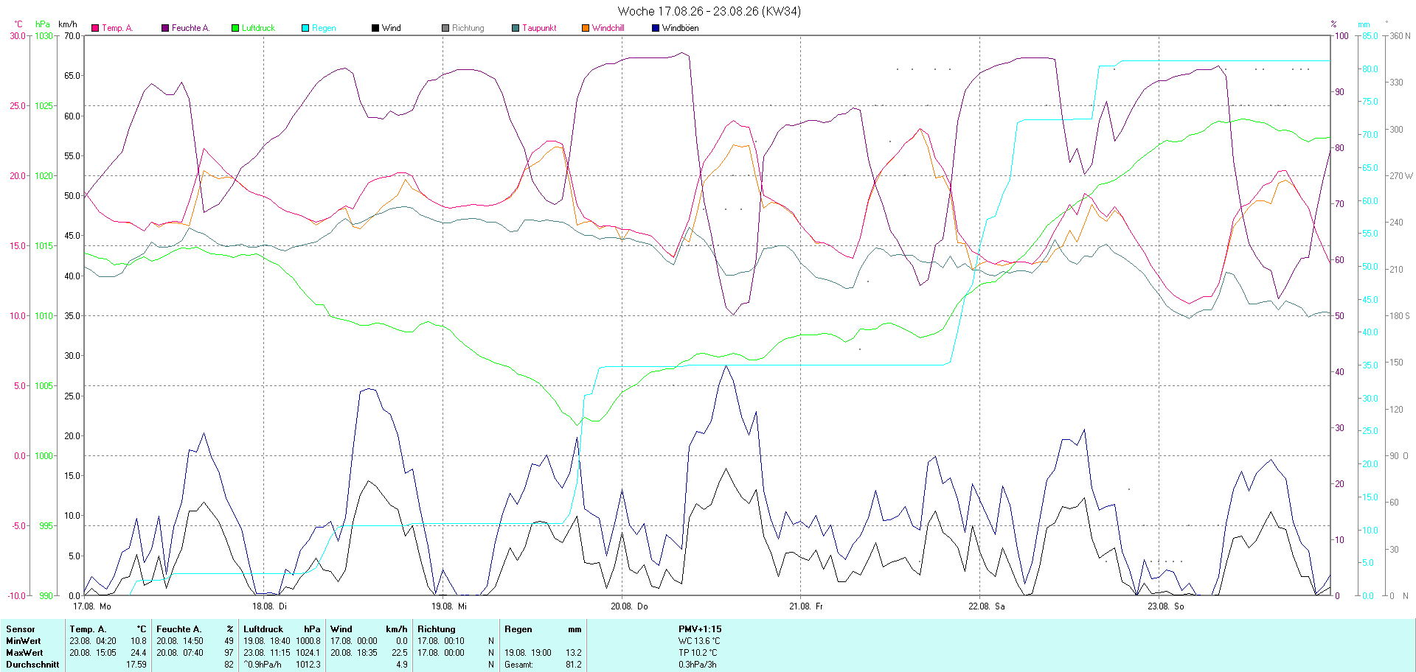Click the '360 N' wind direction axis label
The image size is (1416, 672).
pos(1400,35)
